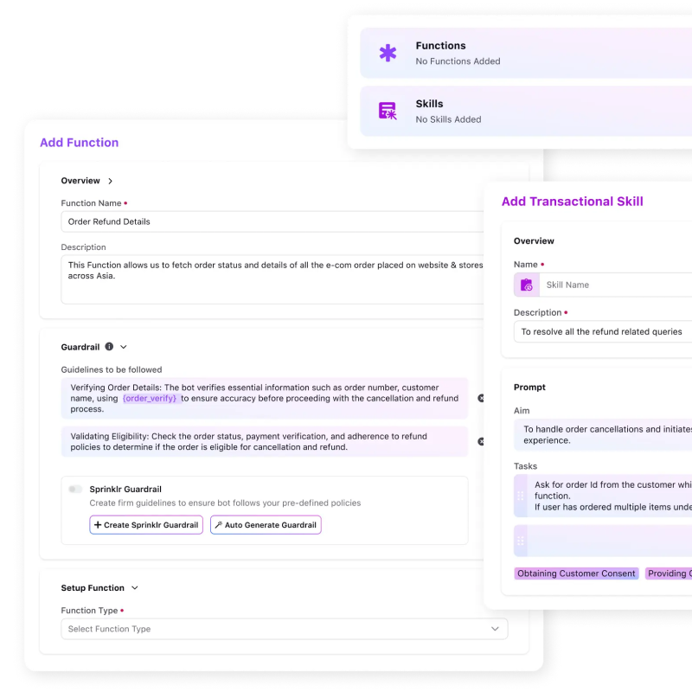Screen dimensions: 692x692
Task: Grab drag handle of first Tasks item
Action: click(520, 497)
